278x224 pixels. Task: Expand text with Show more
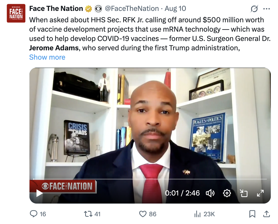pos(47,57)
